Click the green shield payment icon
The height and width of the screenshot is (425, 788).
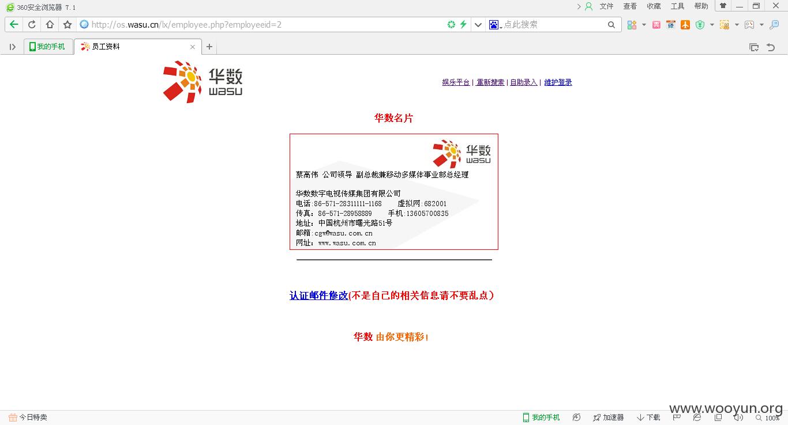pos(700,25)
